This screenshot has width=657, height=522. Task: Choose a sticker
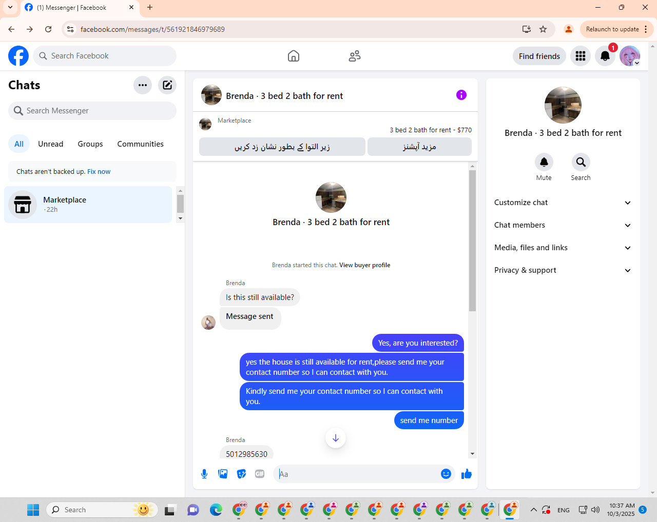pyautogui.click(x=241, y=474)
